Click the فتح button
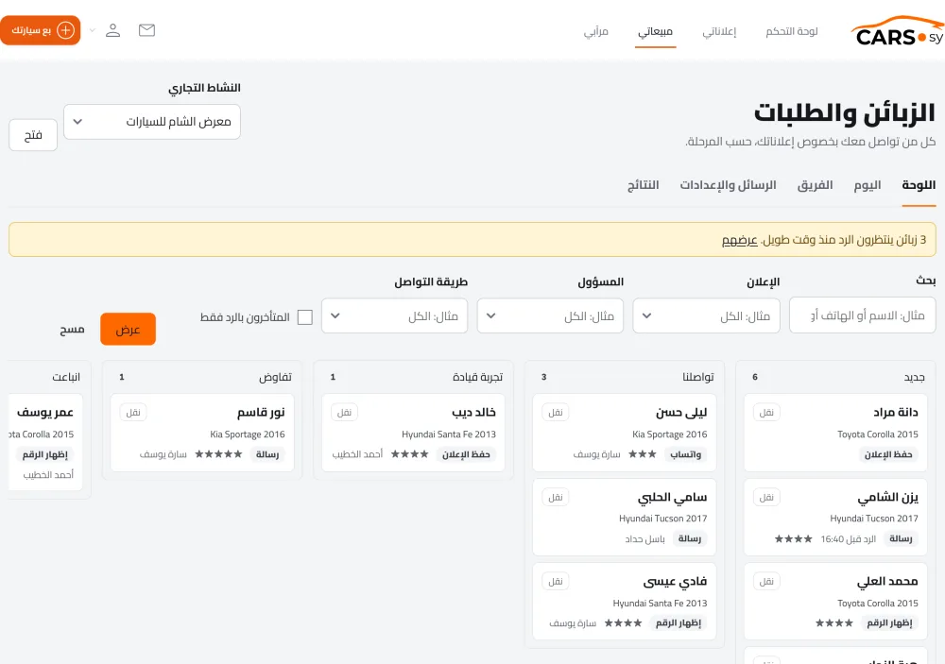This screenshot has width=945, height=664. click(33, 135)
